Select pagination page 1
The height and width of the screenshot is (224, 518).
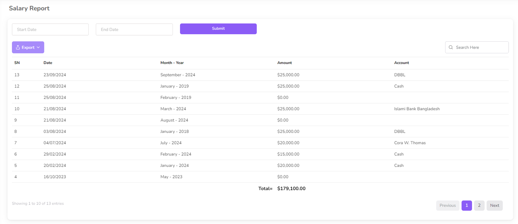(x=467, y=205)
